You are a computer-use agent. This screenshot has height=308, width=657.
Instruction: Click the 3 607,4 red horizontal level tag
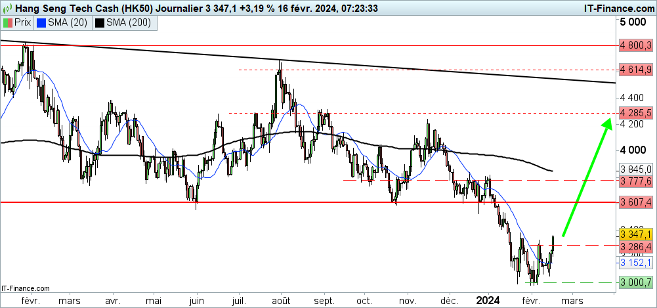coord(635,203)
